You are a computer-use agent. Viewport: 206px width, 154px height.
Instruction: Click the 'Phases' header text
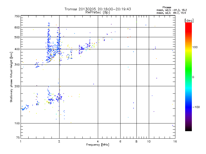[x=167, y=7]
